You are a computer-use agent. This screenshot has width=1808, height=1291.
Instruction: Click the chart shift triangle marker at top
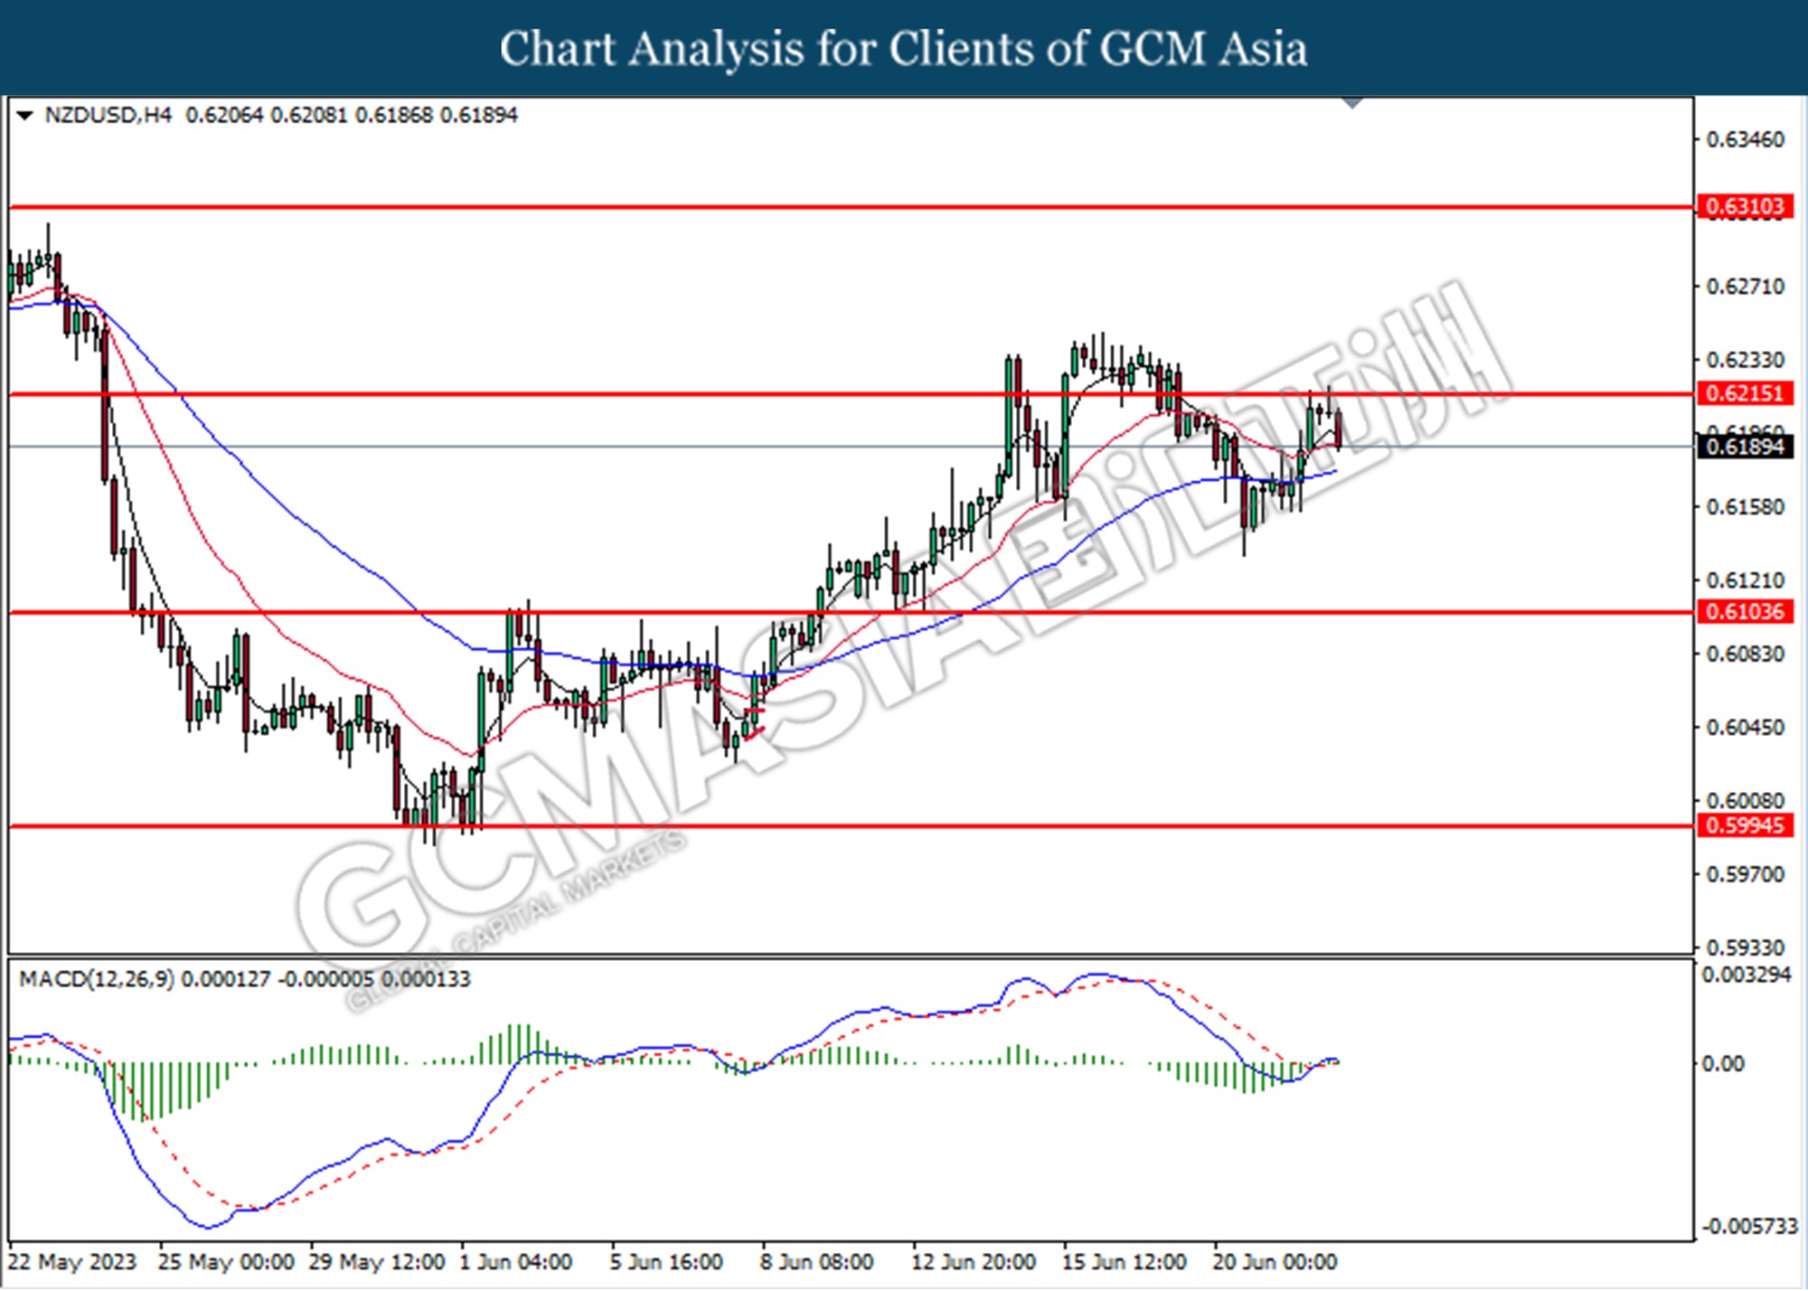pos(1352,102)
